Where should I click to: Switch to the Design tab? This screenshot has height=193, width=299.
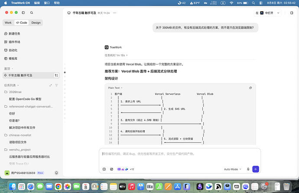tap(36, 23)
